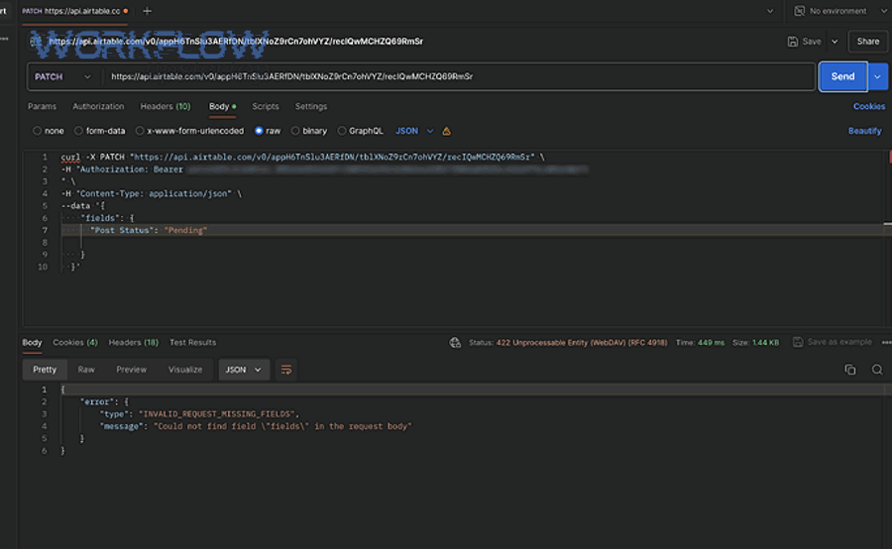Click the Authorization: Bearer line in body

(324, 169)
